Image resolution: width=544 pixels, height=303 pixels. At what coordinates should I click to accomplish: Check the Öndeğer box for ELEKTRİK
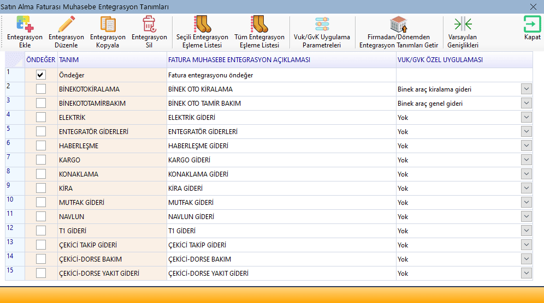click(x=41, y=117)
